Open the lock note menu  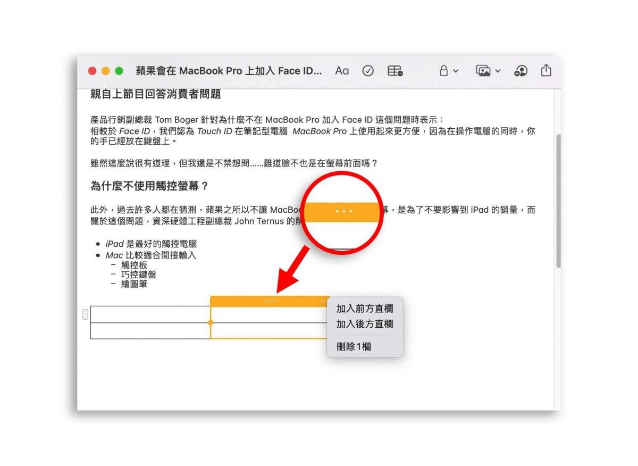(x=449, y=71)
